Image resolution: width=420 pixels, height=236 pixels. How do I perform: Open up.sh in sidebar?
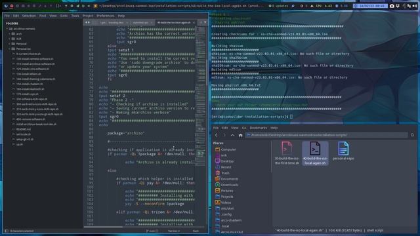(19, 144)
